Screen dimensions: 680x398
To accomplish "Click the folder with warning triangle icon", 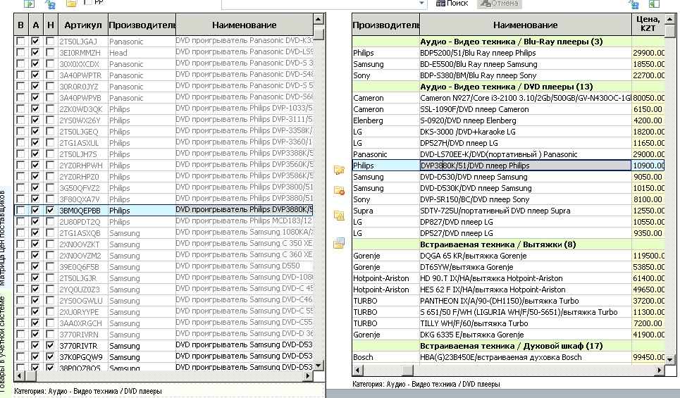I will point(339,215).
